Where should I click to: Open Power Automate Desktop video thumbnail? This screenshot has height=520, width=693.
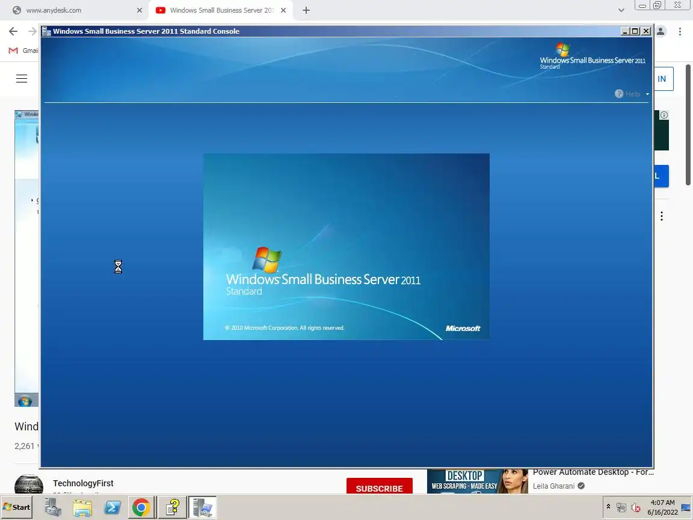[x=477, y=481]
